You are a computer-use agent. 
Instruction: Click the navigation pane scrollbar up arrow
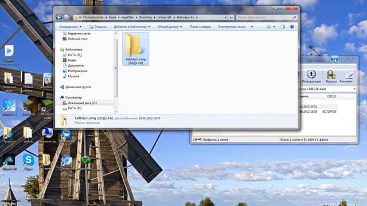(116, 34)
